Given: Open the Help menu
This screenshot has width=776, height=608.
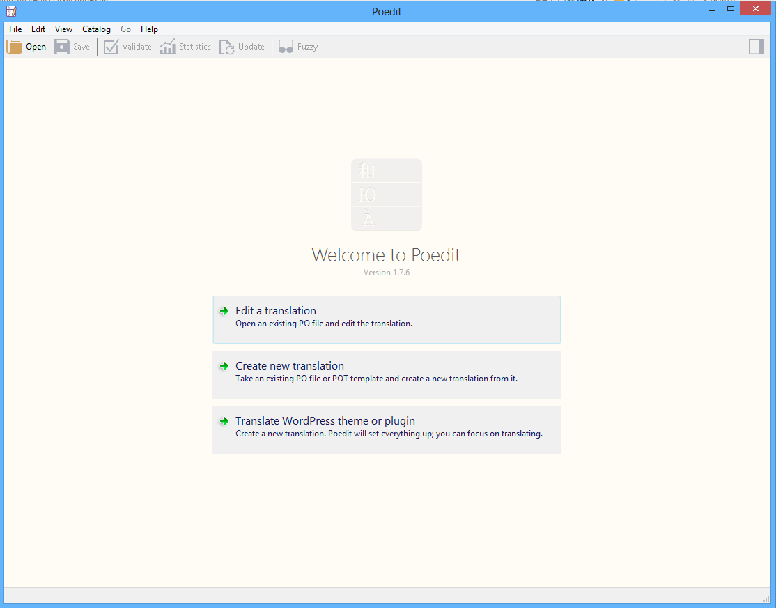Looking at the screenshot, I should point(149,29).
